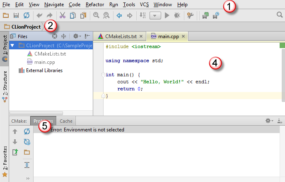Open the Project panel gear settings dropdown
This screenshot has height=182, width=285.
point(77,36)
